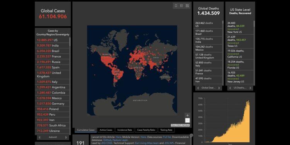This screenshot has height=145, width=290.
Task: Open the Feature Layer link
Action: click(x=120, y=140)
